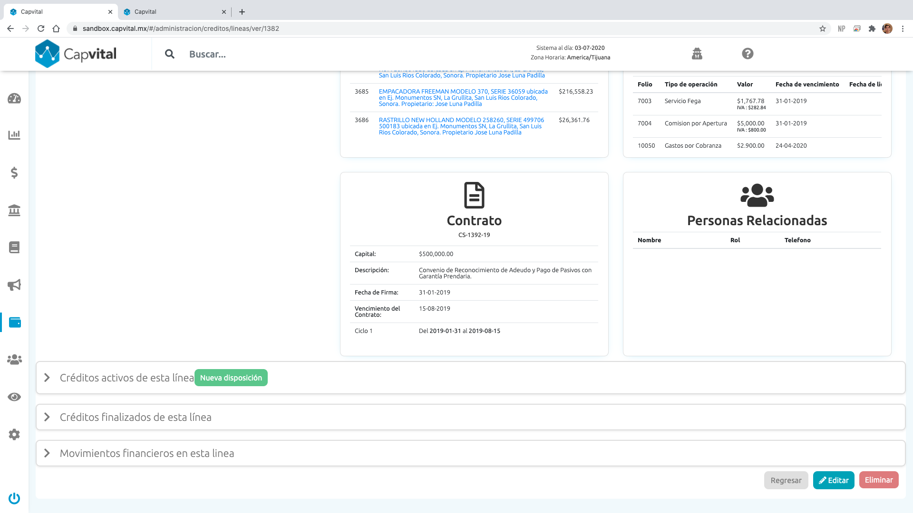The height and width of the screenshot is (513, 913).
Task: Open the megaphone sidebar icon
Action: click(14, 285)
